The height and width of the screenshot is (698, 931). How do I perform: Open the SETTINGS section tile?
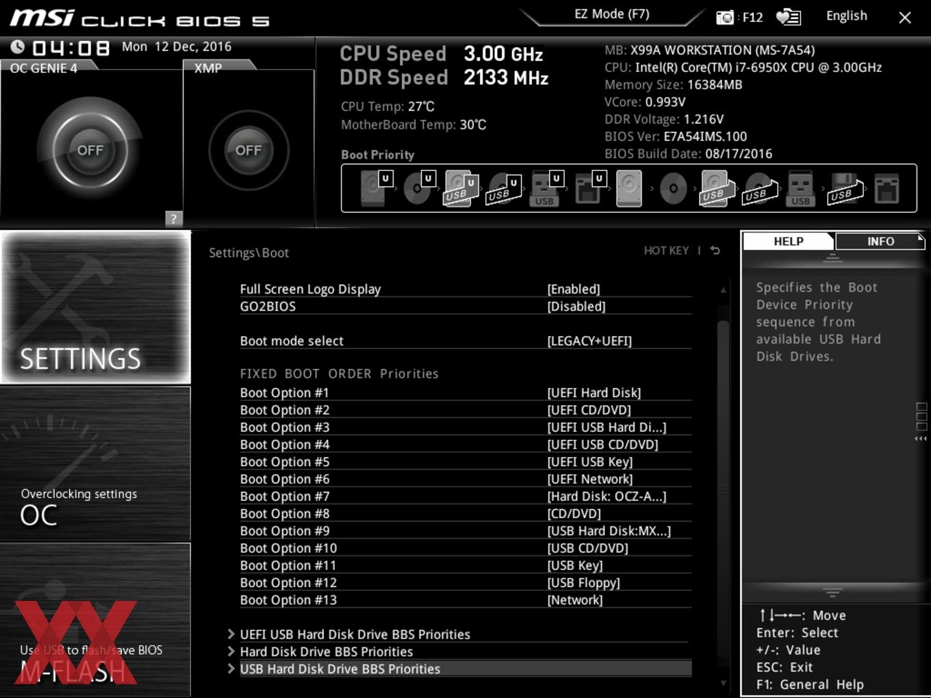[x=95, y=307]
